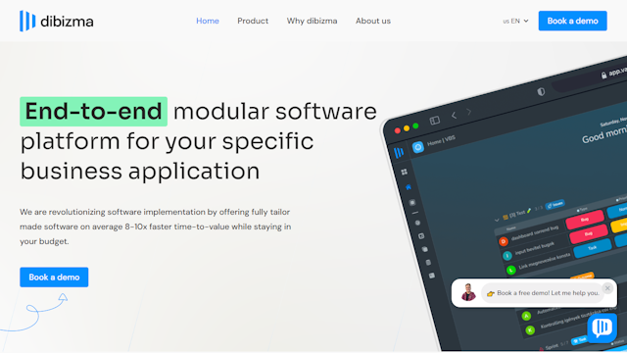Go to the Home nav item
The height and width of the screenshot is (353, 627).
click(x=208, y=21)
